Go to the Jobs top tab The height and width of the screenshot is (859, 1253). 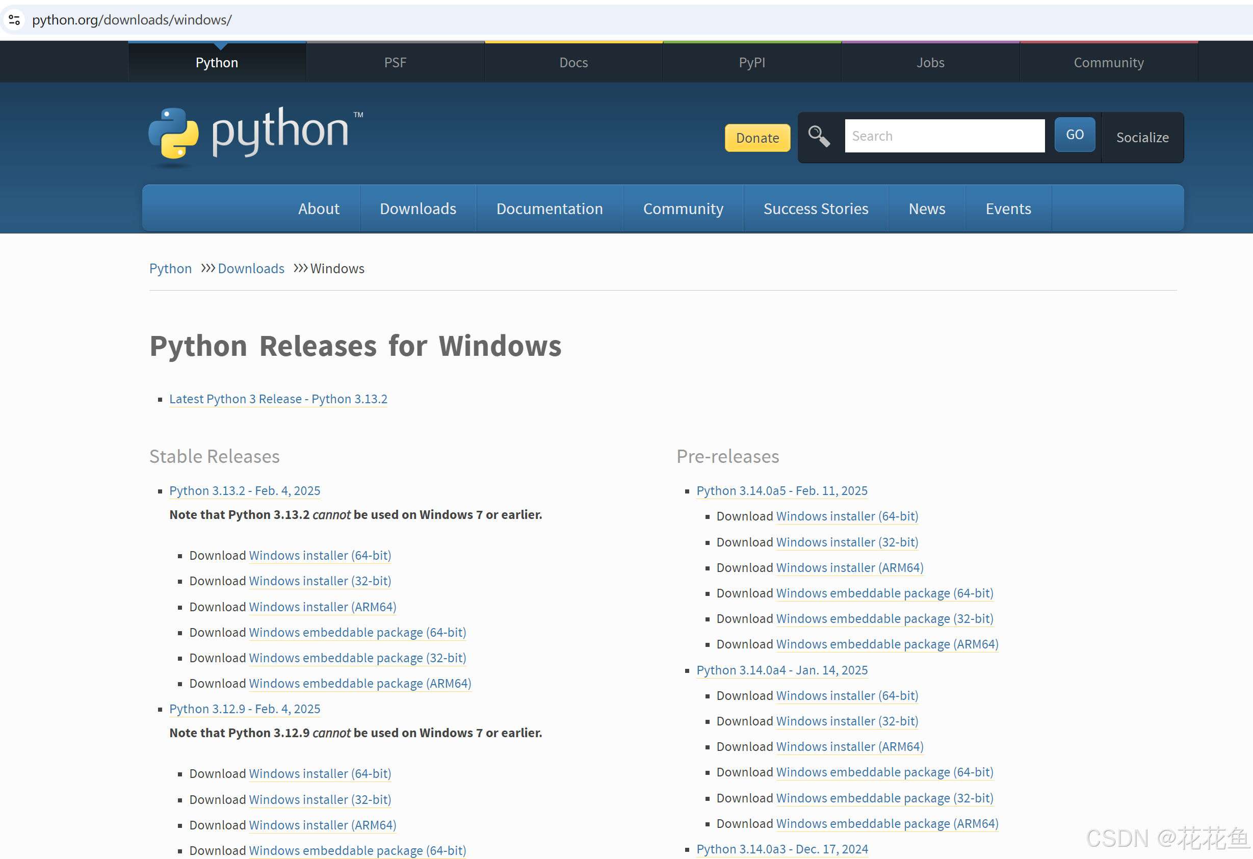pyautogui.click(x=930, y=63)
